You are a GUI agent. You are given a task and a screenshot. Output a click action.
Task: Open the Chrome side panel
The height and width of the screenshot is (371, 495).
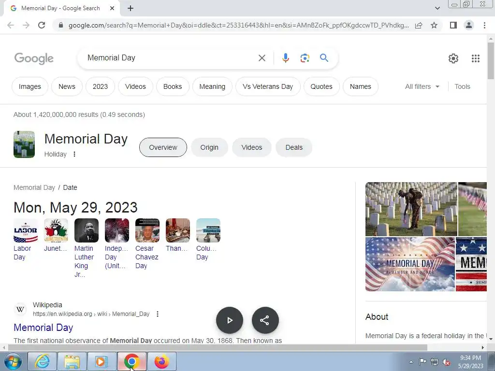(453, 25)
